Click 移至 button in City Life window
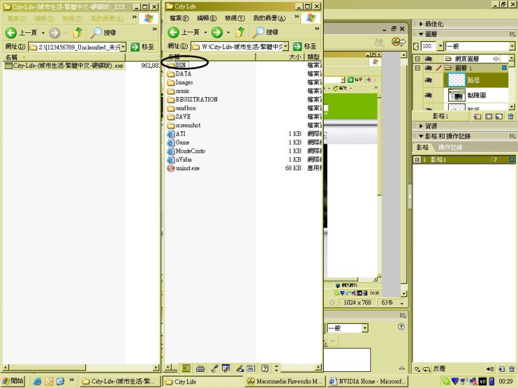Screen dimensions: 518x388 (305, 47)
